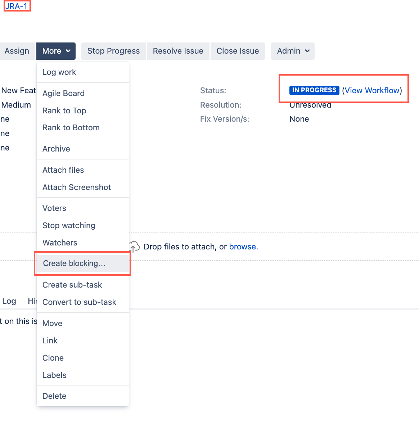Open Labels menu entry
The height and width of the screenshot is (424, 419).
point(83,375)
